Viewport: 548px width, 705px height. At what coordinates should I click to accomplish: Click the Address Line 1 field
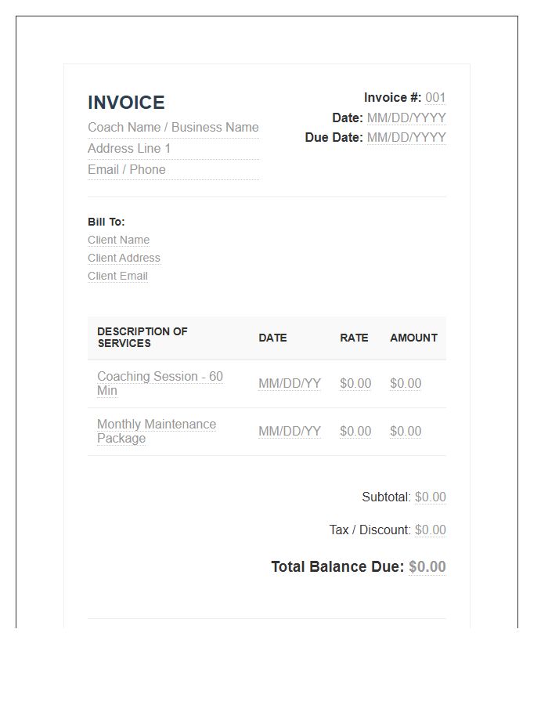(173, 149)
